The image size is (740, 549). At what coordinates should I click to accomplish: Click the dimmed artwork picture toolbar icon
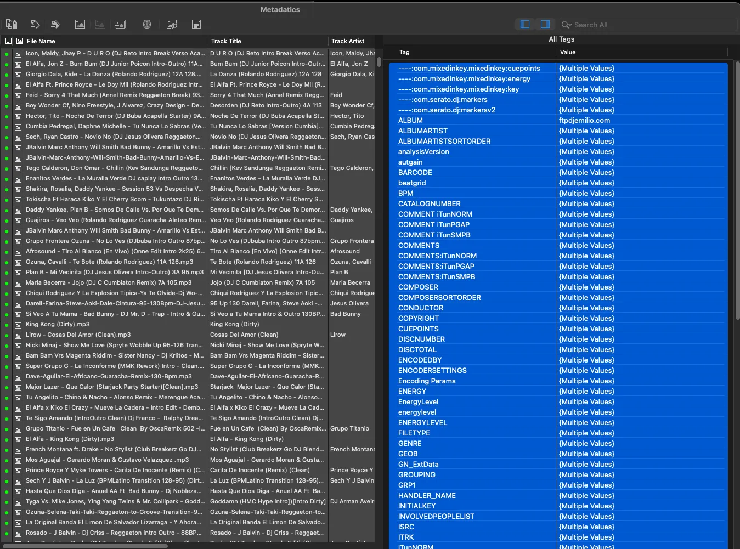pos(100,24)
